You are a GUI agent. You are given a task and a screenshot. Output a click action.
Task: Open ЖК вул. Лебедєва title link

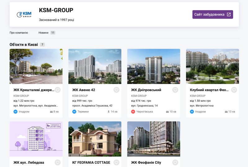coord(29,162)
